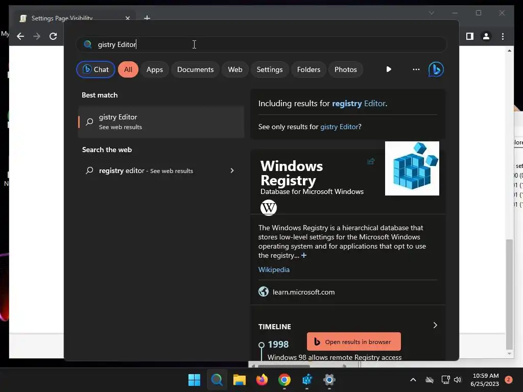This screenshot has width=523, height=392.
Task: Open the three-dot search options menu
Action: [416, 69]
